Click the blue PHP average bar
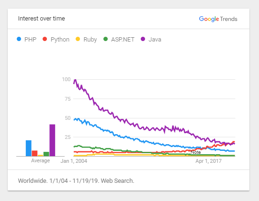This screenshot has height=201, width=259. coord(29,148)
